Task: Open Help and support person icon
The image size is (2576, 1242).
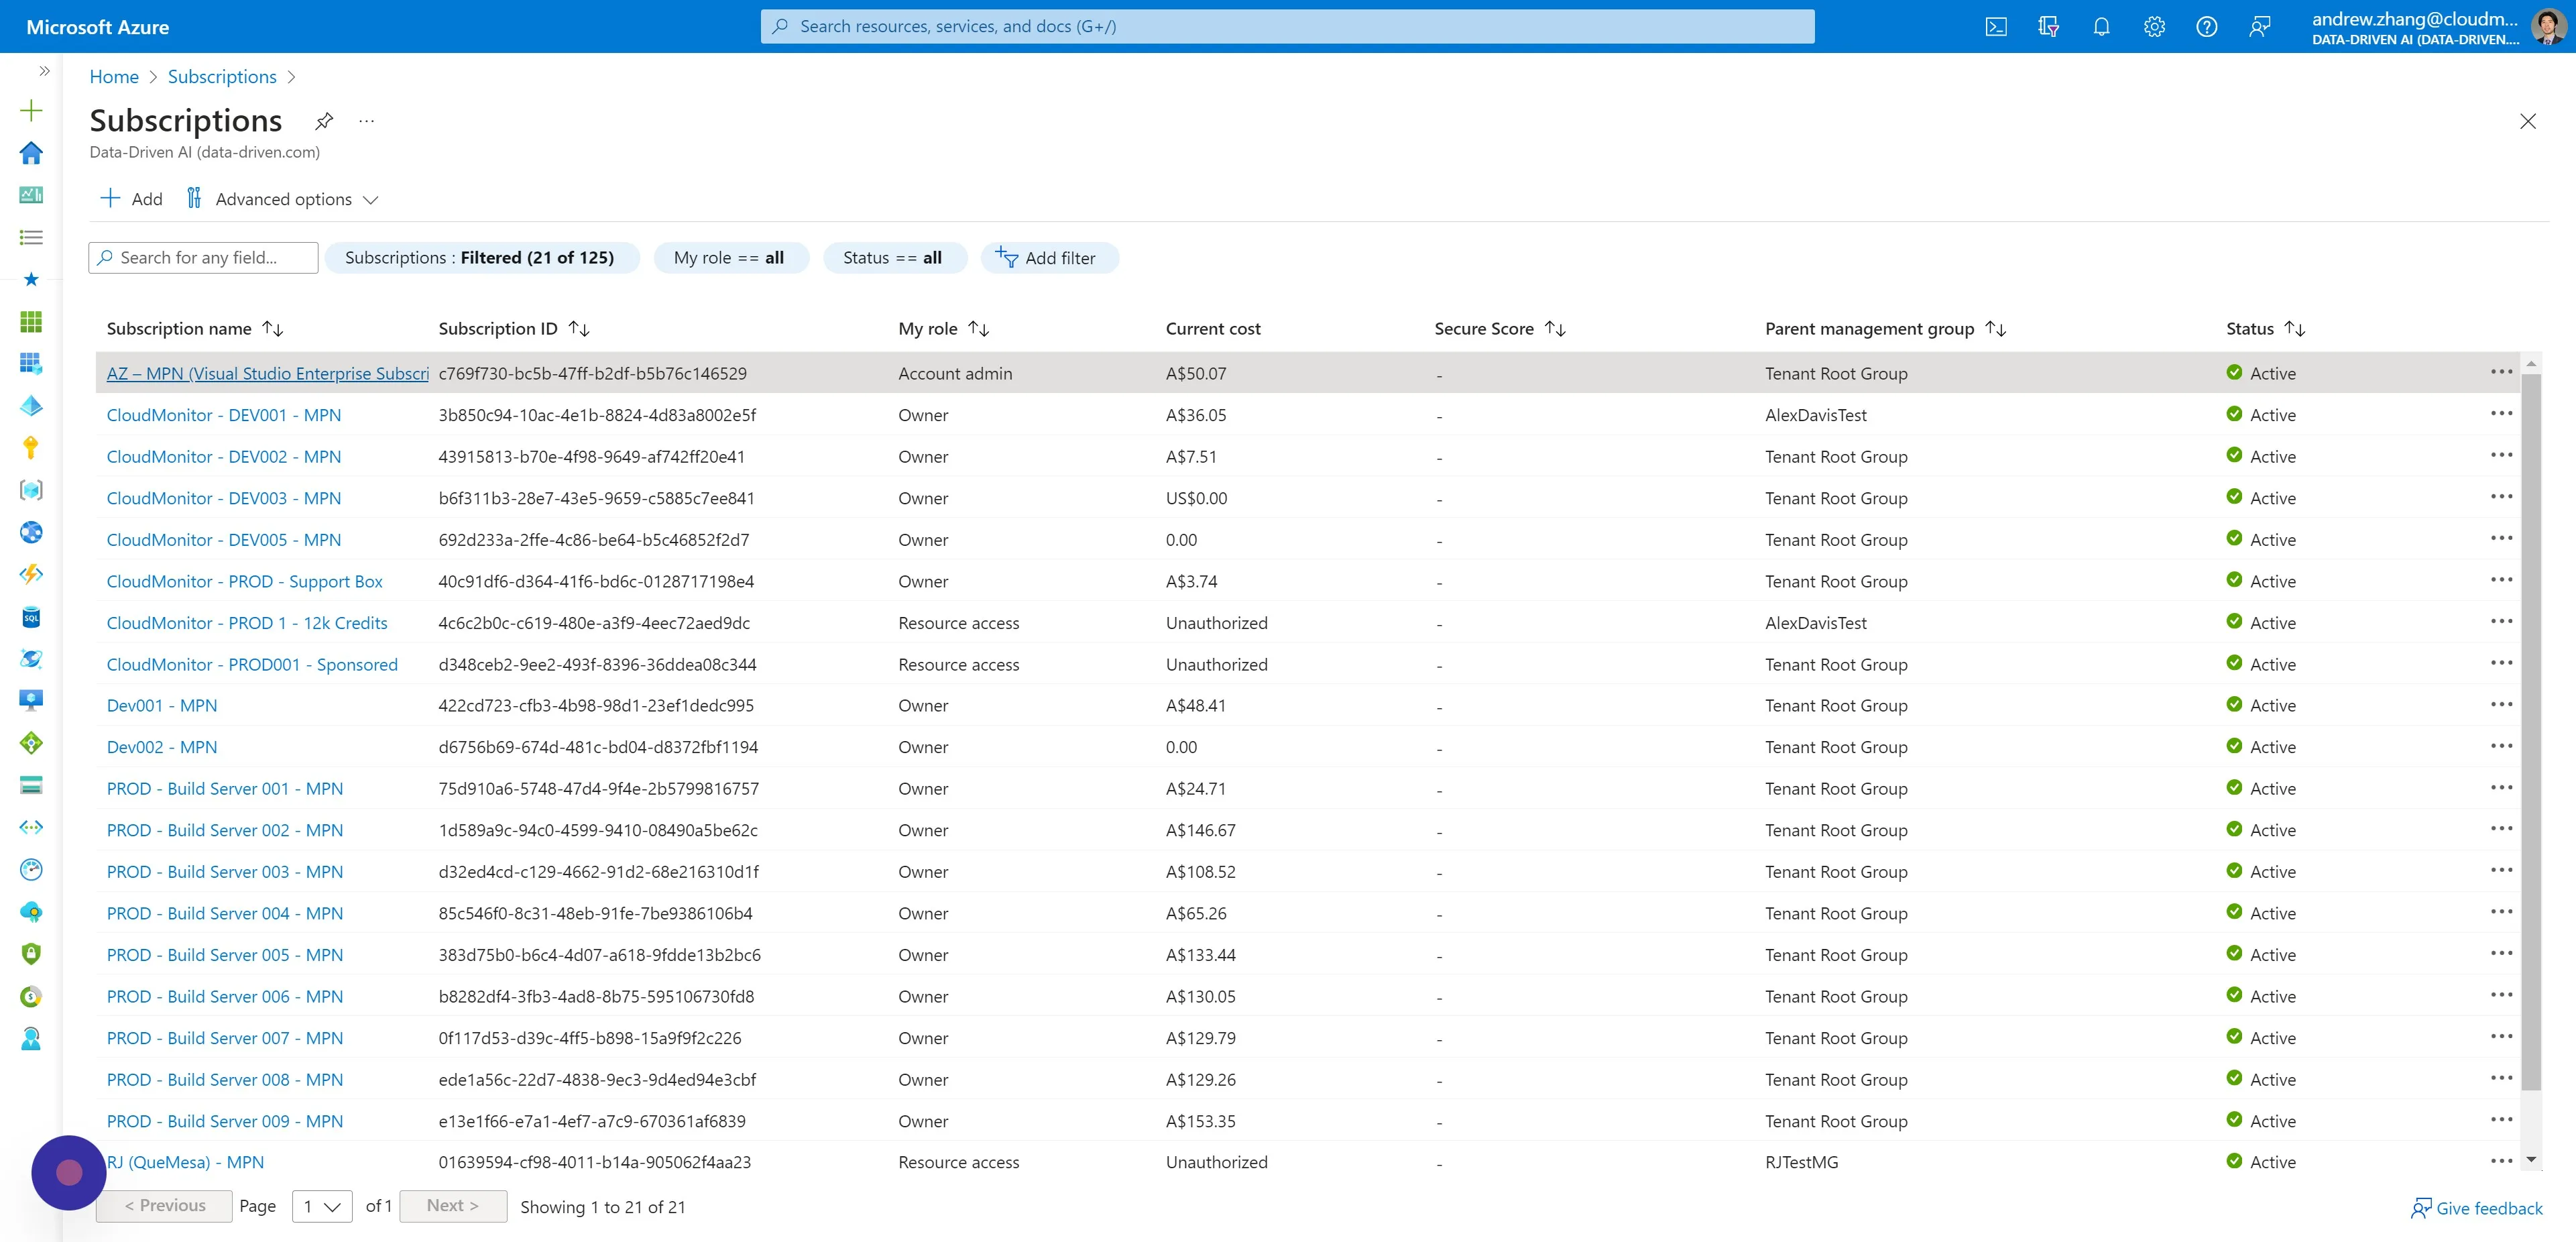Action: (31, 1038)
